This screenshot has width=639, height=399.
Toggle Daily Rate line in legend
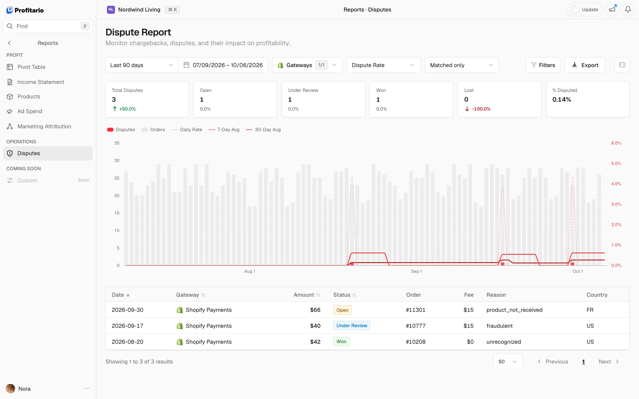187,129
